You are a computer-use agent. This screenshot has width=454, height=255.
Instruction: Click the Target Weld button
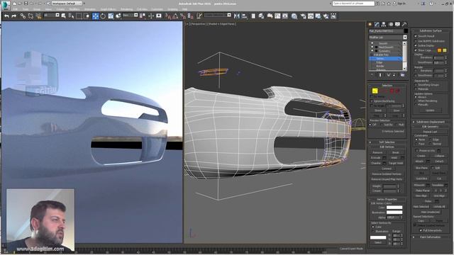pyautogui.click(x=396, y=164)
